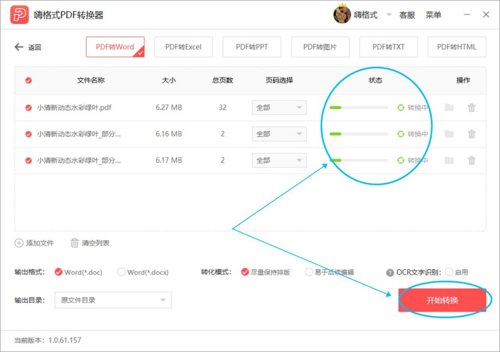Select Word(*.doc) output format
This screenshot has width=500, height=352.
coord(59,272)
